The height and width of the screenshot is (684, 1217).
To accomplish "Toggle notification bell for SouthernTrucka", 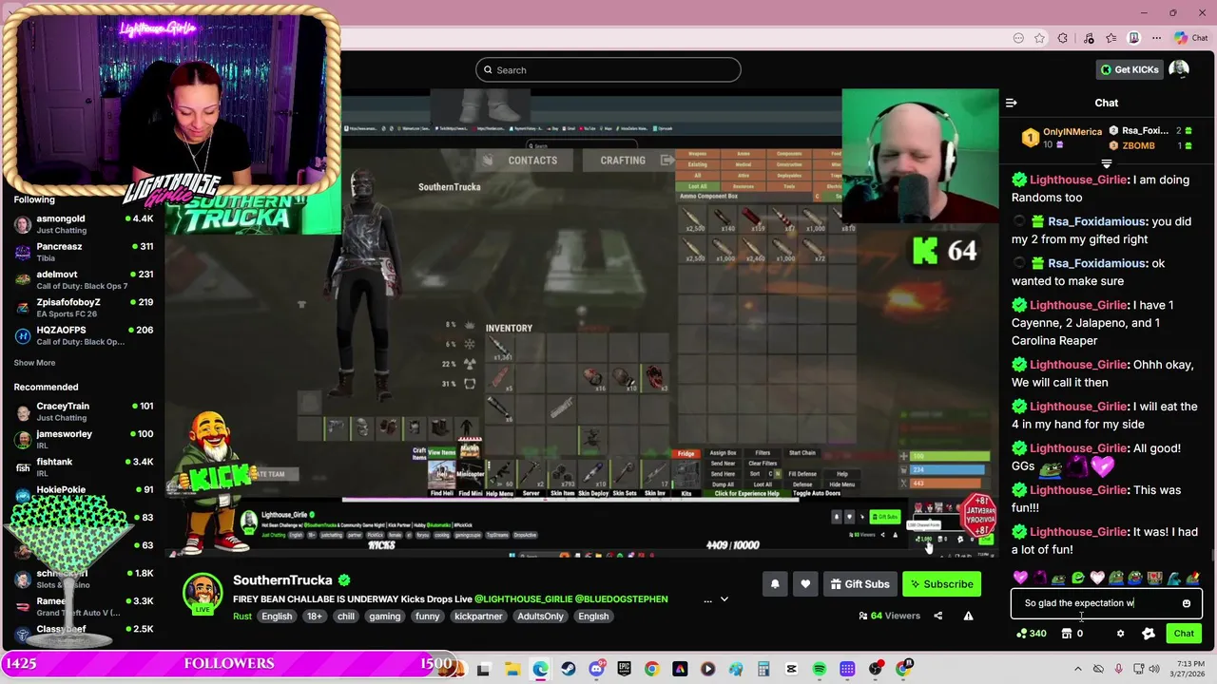I will [x=775, y=584].
